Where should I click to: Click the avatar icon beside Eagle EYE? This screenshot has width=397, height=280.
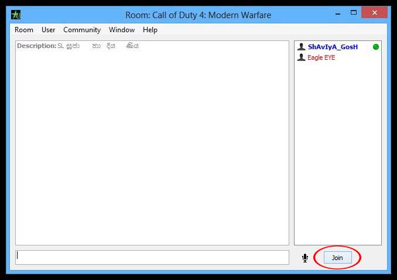(302, 57)
